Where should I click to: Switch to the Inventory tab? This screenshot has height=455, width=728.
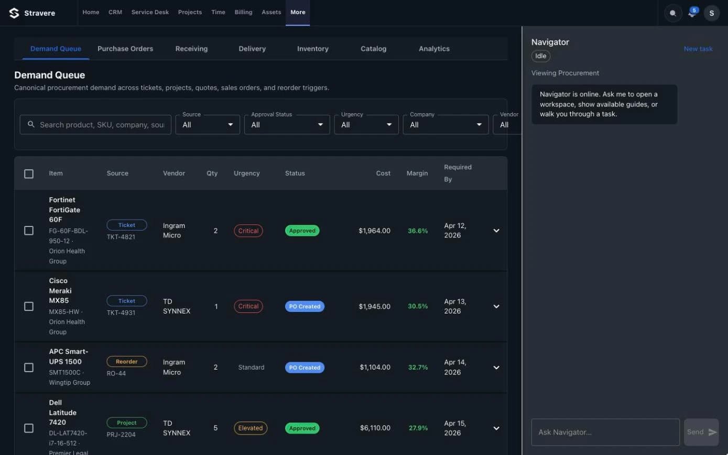313,49
